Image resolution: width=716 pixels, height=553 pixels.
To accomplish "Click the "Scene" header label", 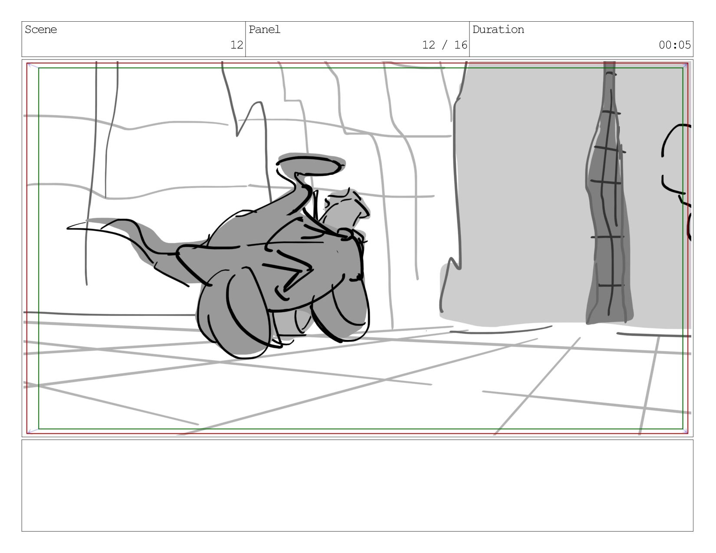I will pyautogui.click(x=41, y=29).
